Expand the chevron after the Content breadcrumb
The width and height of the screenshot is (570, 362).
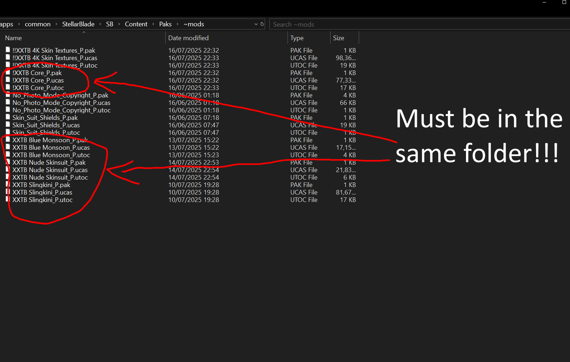tap(153, 24)
